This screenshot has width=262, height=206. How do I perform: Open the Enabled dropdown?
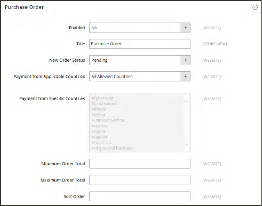click(140, 28)
